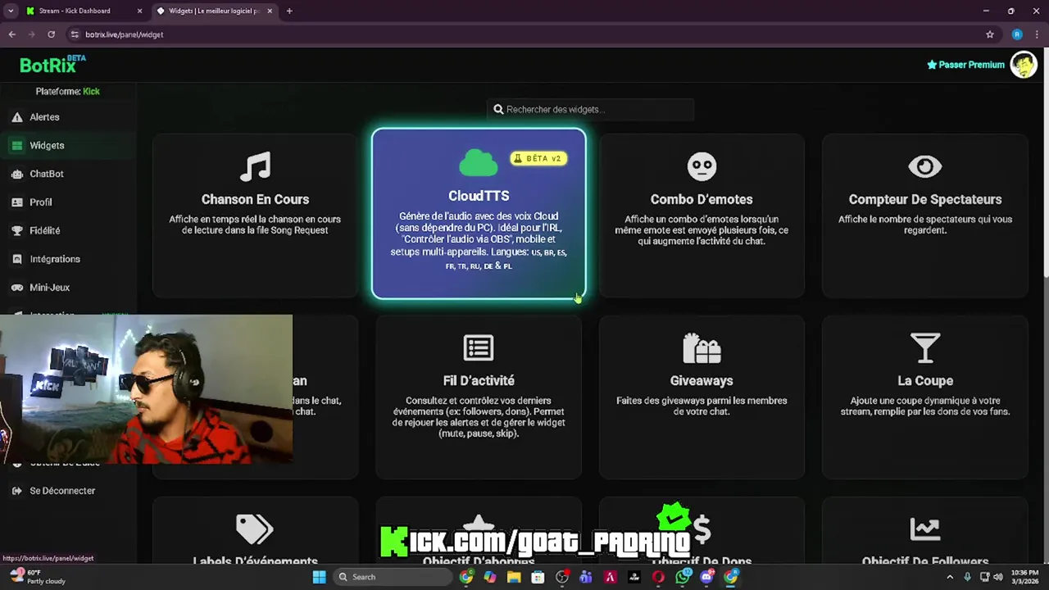Open a new browser tab
The image size is (1049, 590).
click(x=289, y=11)
